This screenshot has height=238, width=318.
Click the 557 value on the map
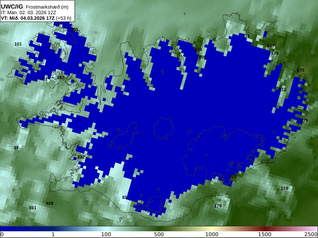[232, 176]
